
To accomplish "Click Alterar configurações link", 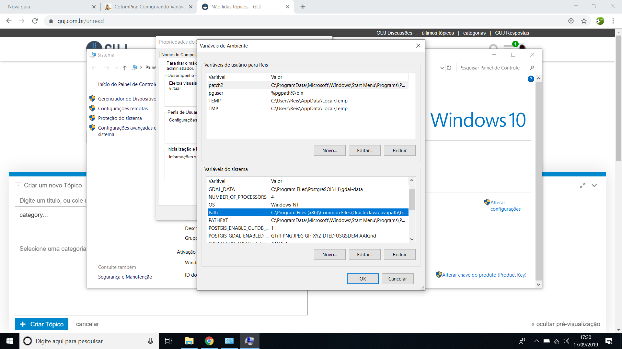I will 505,206.
